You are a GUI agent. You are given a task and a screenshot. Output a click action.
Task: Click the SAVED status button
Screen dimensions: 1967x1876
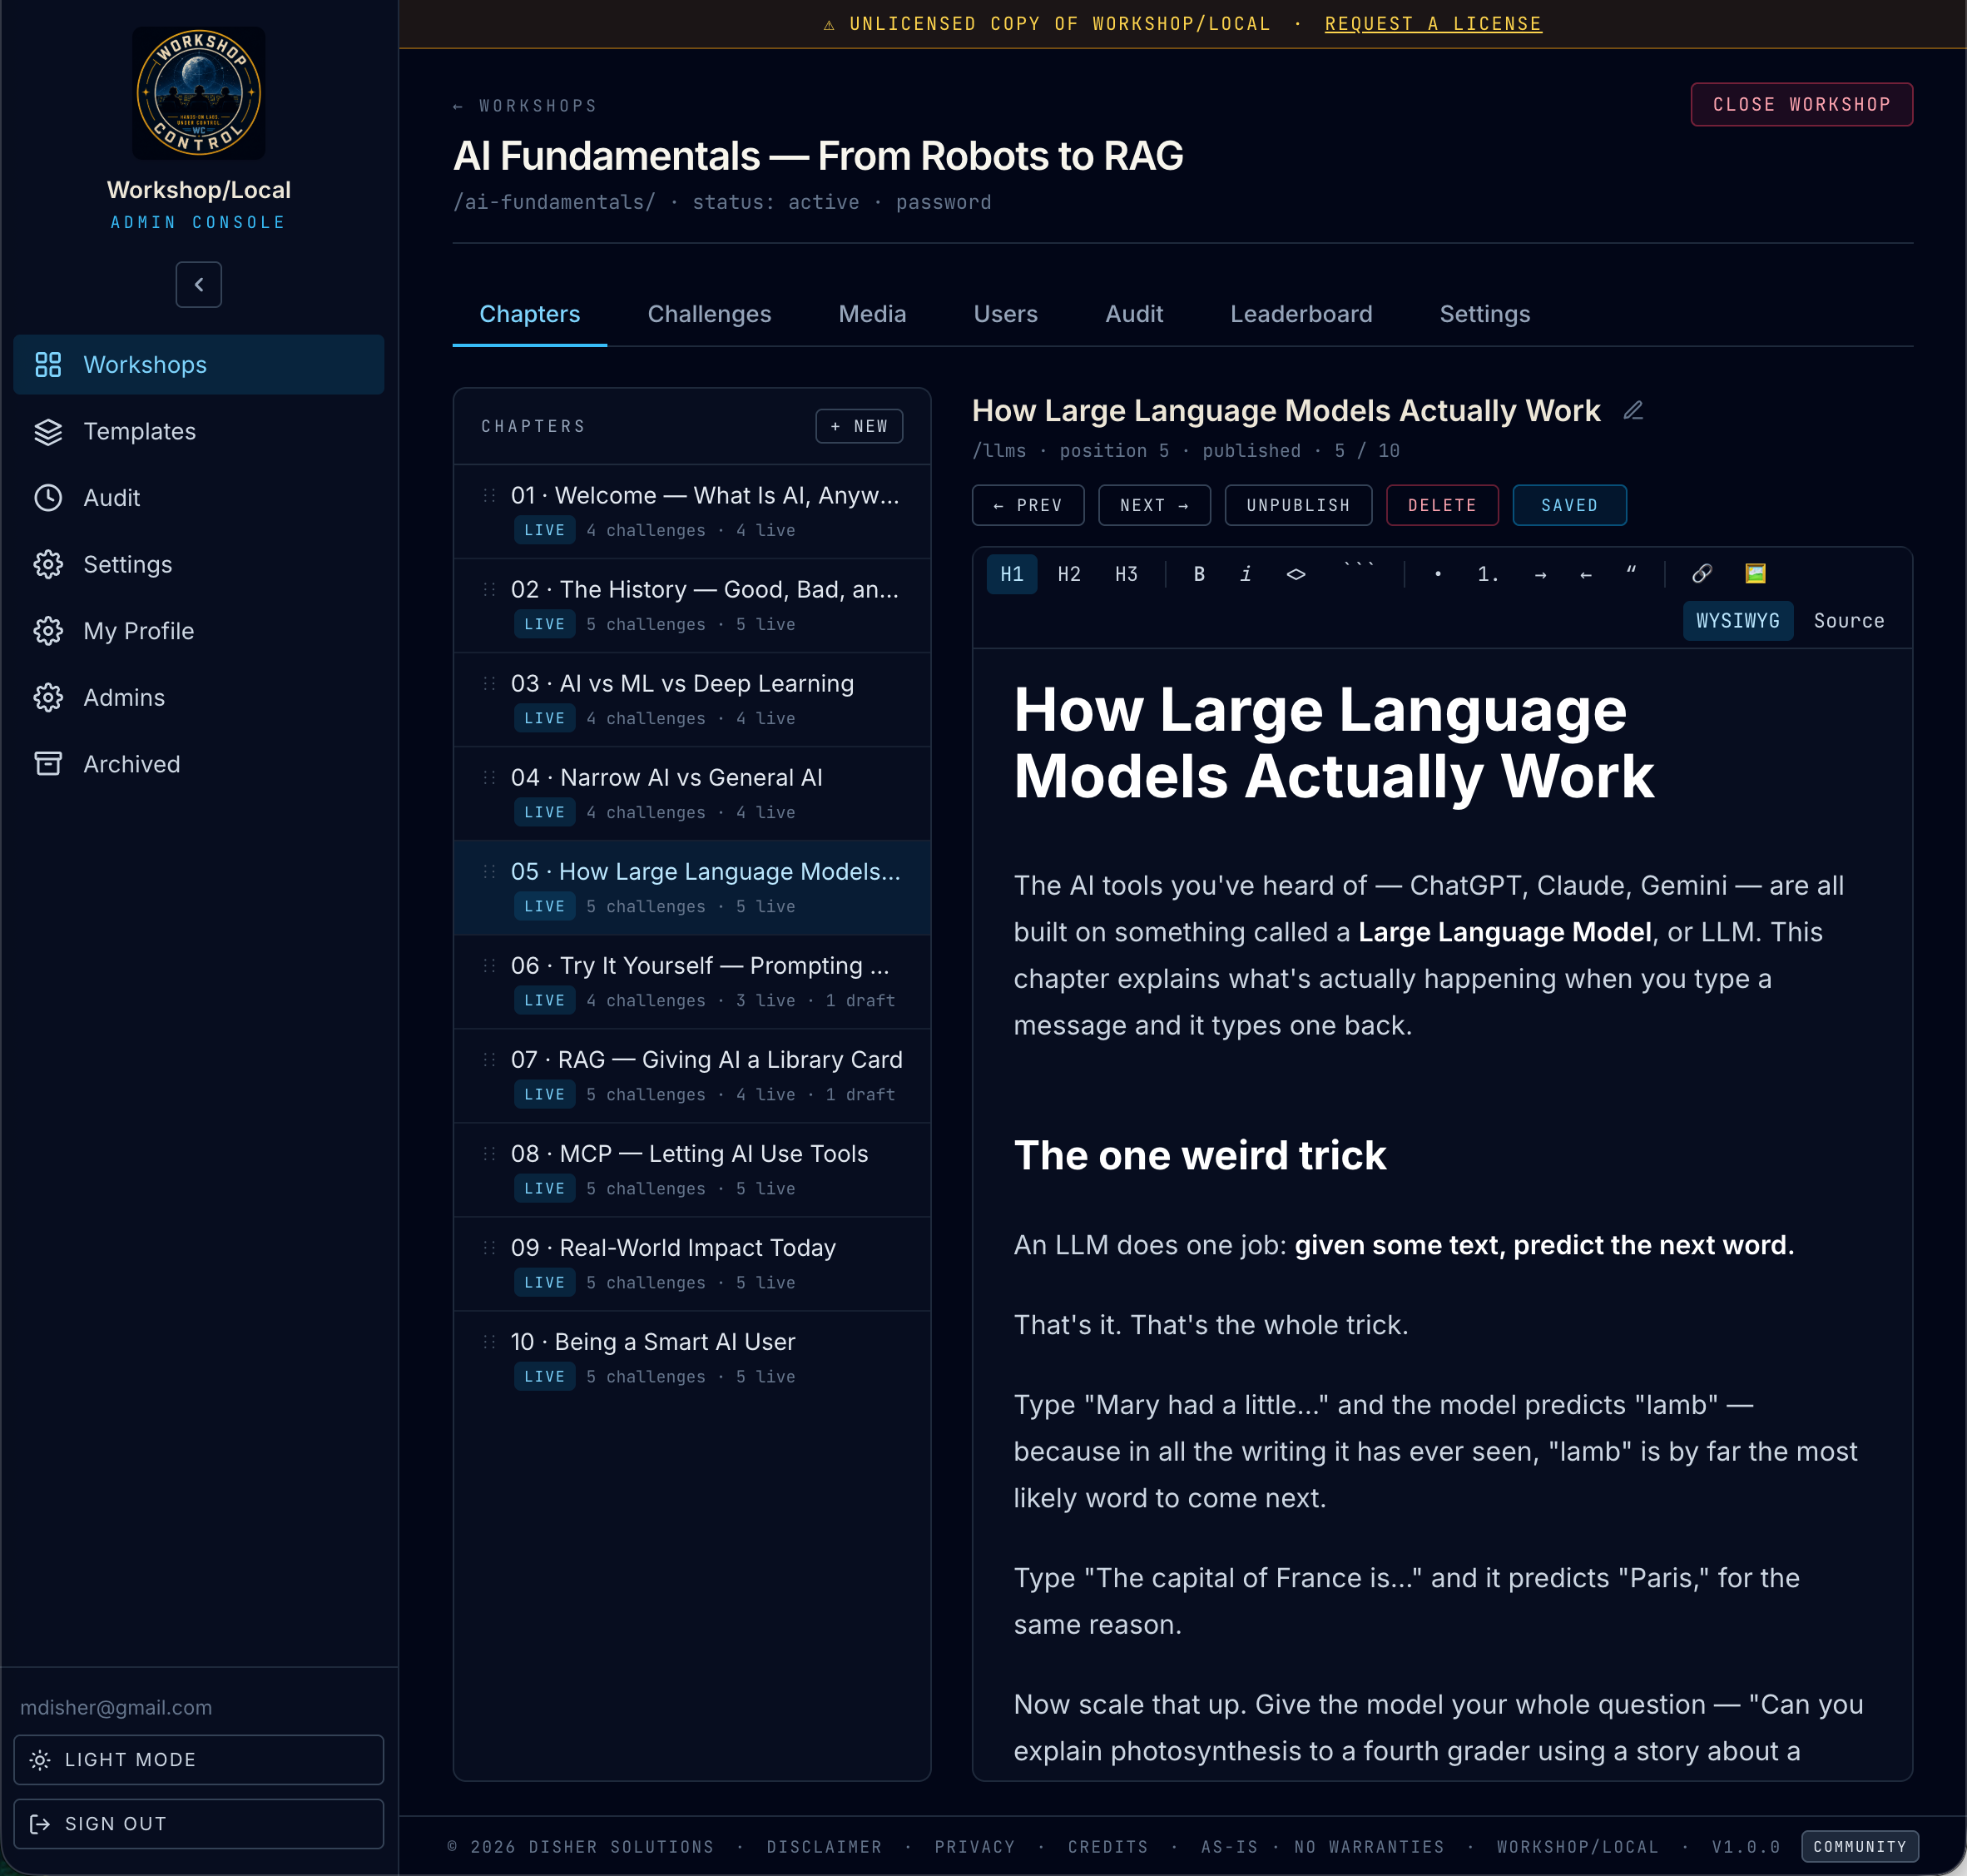coord(1569,505)
